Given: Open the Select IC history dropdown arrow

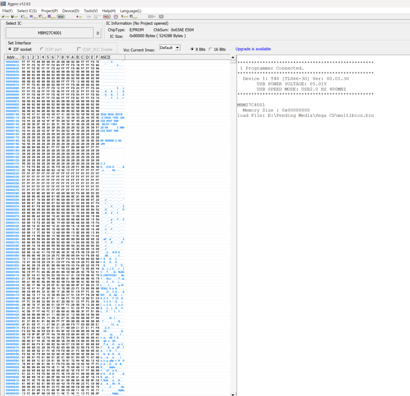Looking at the screenshot, I should [98, 33].
